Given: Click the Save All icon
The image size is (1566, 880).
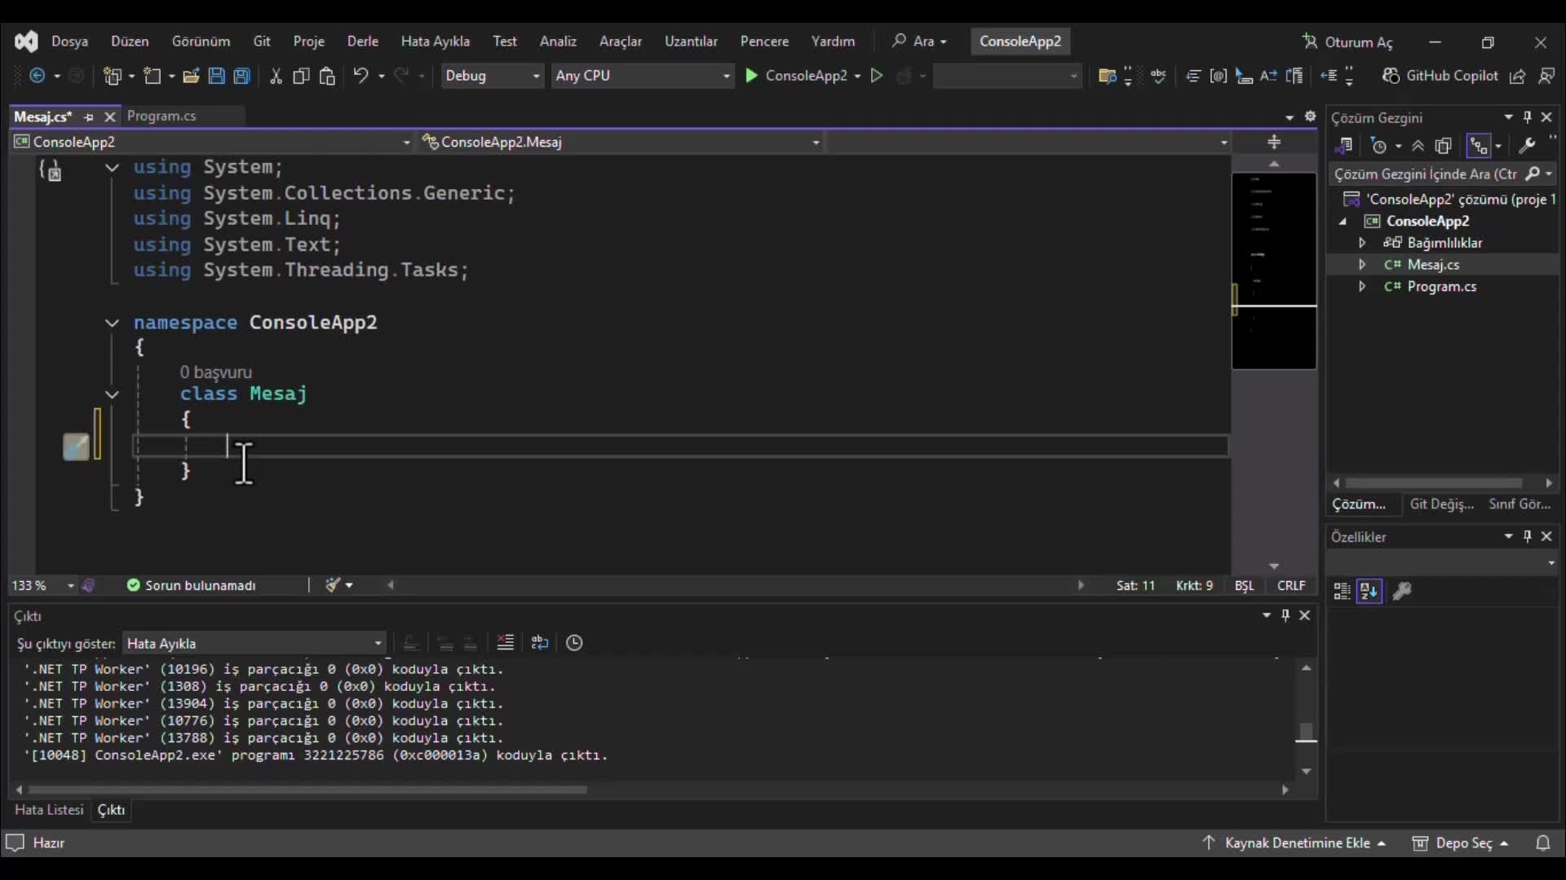Looking at the screenshot, I should point(241,76).
